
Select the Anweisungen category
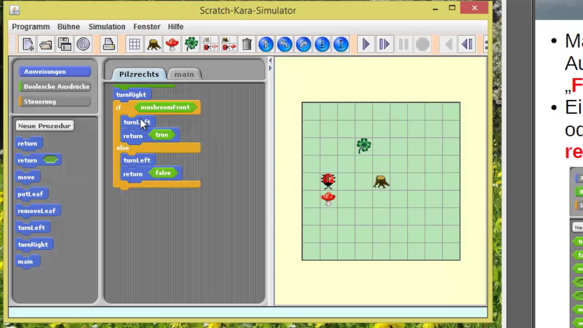(55, 72)
